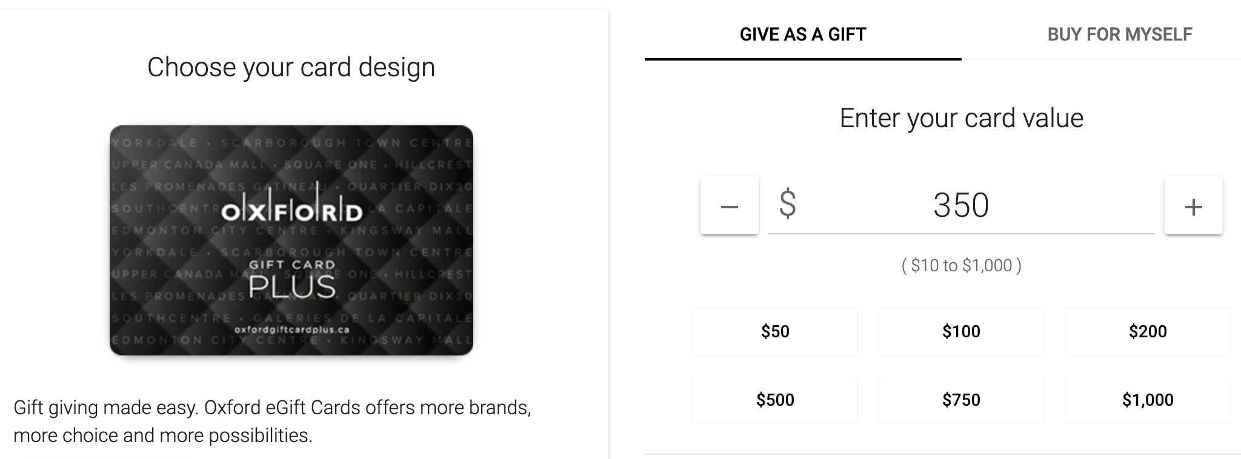This screenshot has width=1241, height=459.
Task: Increase card value with plus button
Action: click(1193, 206)
